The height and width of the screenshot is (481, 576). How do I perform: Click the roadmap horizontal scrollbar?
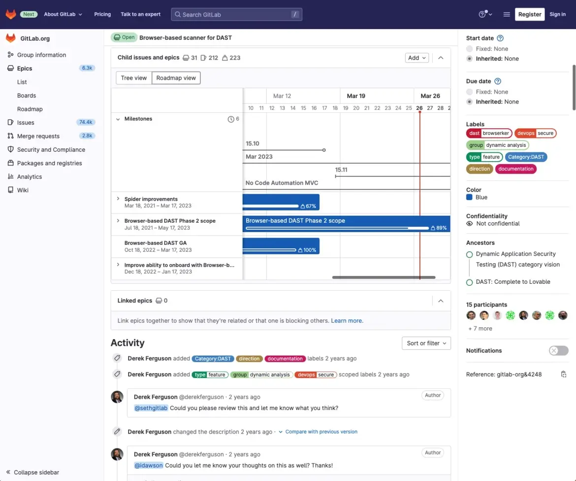click(384, 277)
